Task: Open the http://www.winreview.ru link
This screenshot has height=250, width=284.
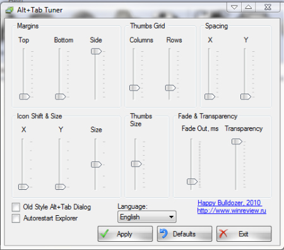Action: (232, 211)
